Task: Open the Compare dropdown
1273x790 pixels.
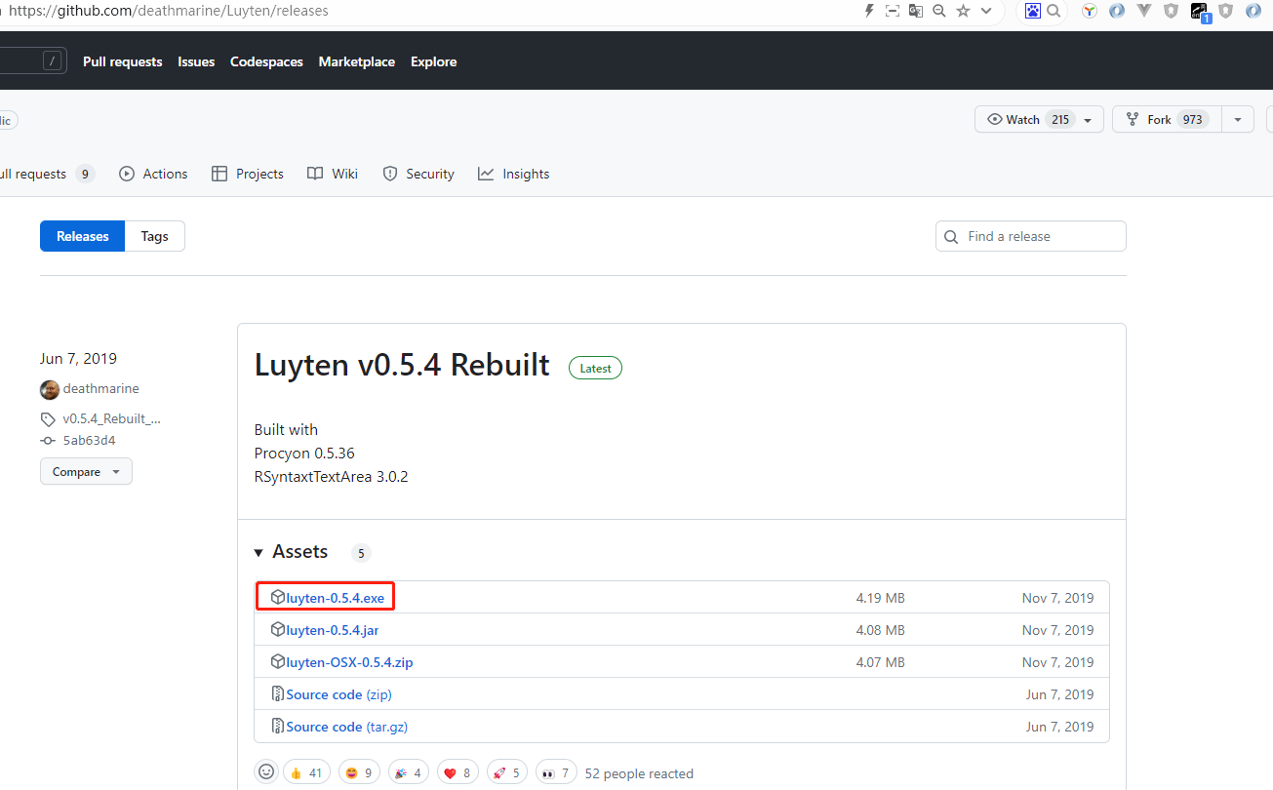Action: [86, 472]
